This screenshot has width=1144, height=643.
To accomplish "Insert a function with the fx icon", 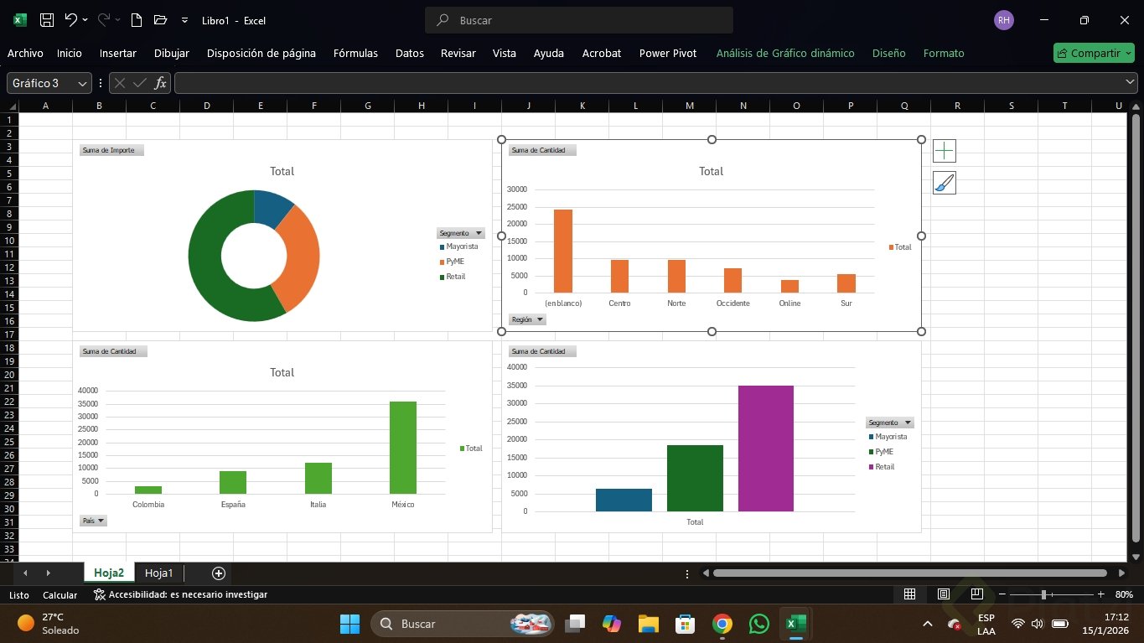I will 160,83.
